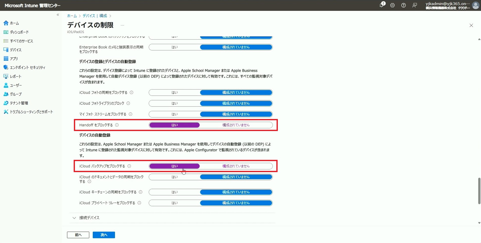Open the settings gear icon

(392, 5)
